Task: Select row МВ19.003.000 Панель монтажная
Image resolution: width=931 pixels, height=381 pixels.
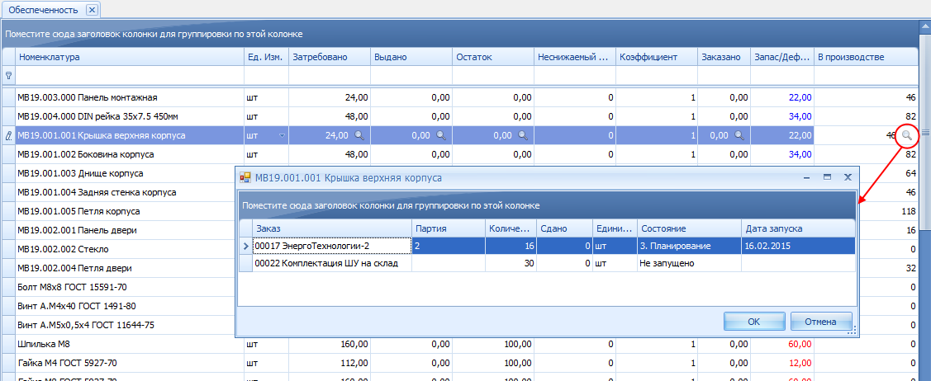Action: [461, 97]
